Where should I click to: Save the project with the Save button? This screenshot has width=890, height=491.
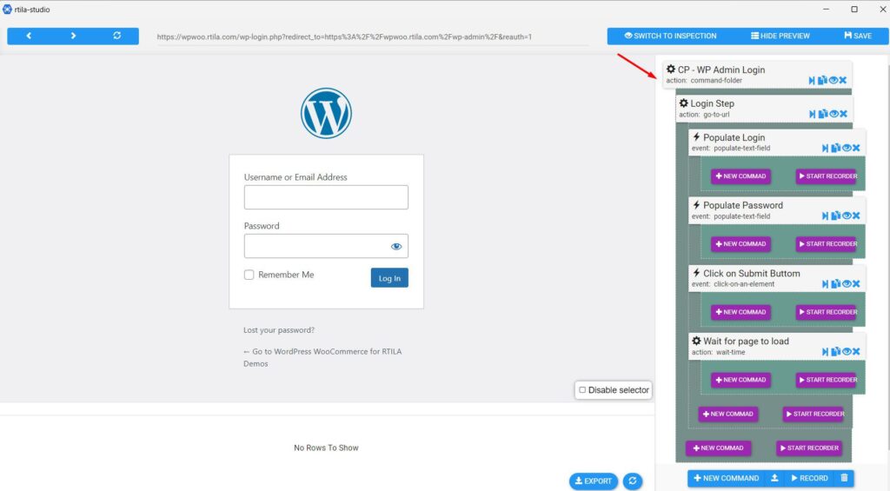858,36
